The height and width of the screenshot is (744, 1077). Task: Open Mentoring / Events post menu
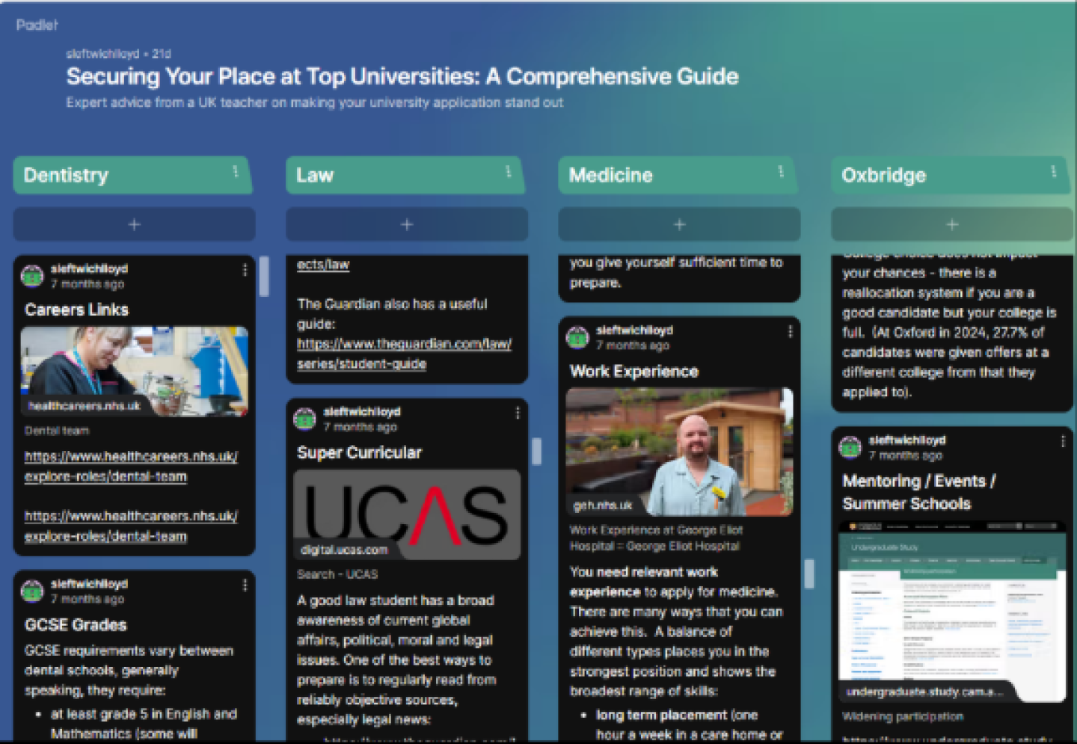click(x=1063, y=442)
